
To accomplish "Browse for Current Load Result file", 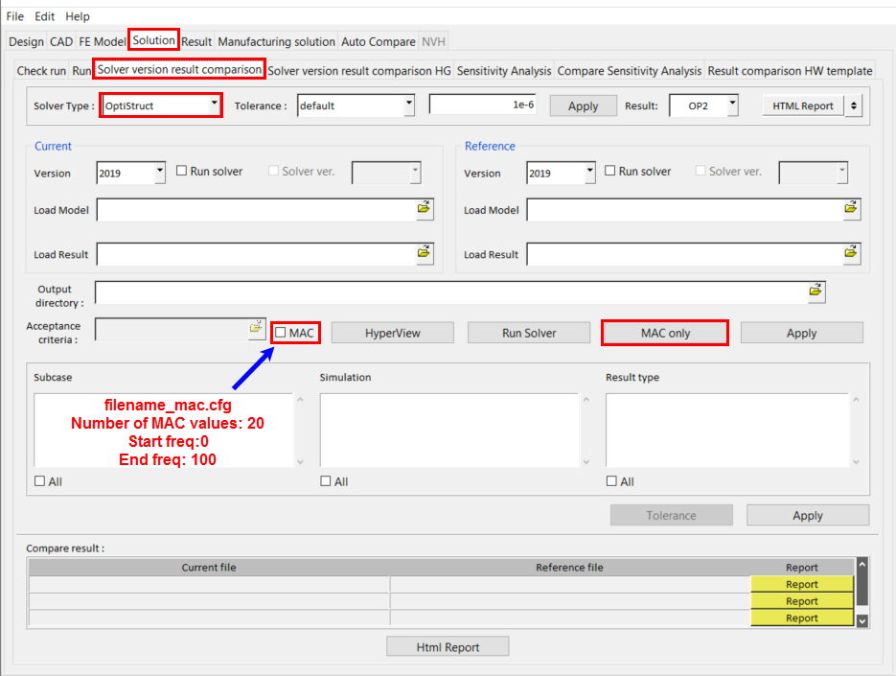I will [x=424, y=252].
